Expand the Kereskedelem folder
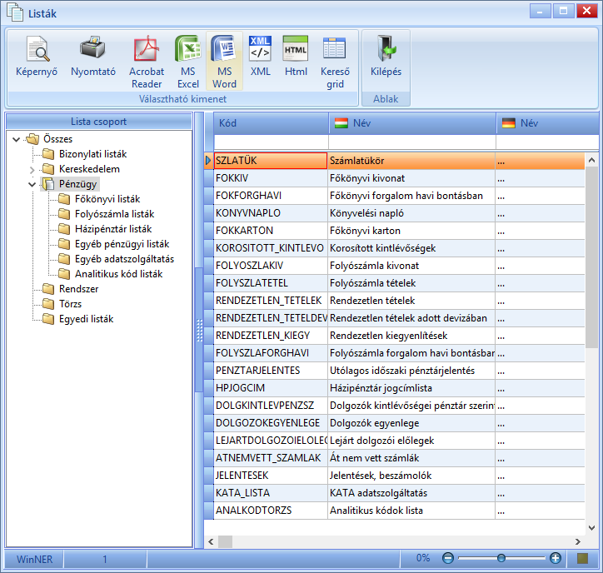This screenshot has width=603, height=573. click(x=32, y=169)
